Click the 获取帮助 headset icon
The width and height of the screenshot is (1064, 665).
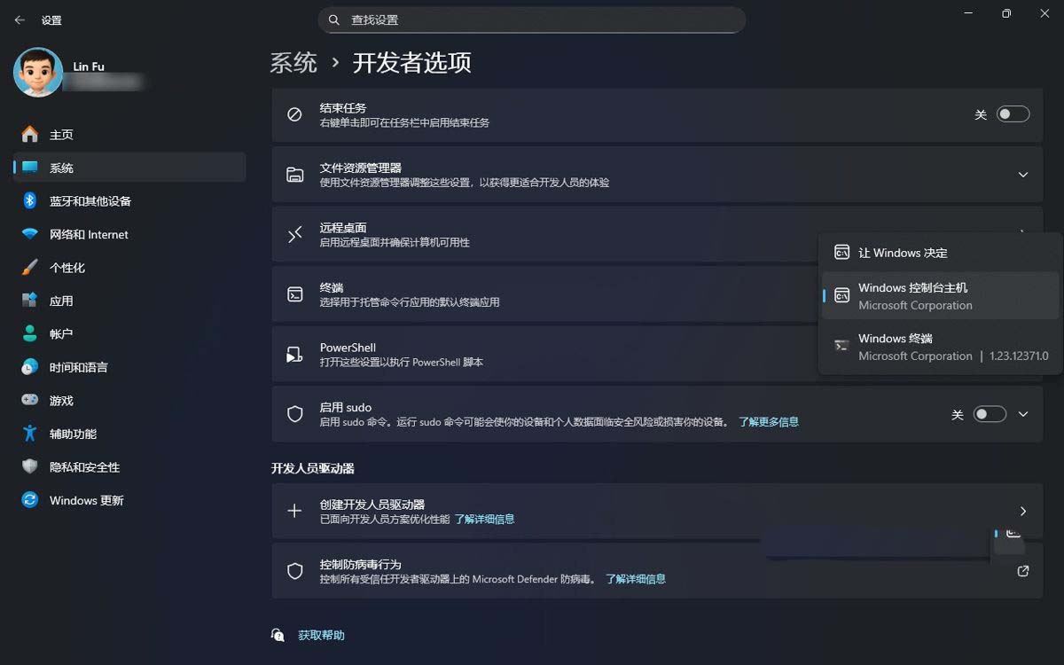278,635
